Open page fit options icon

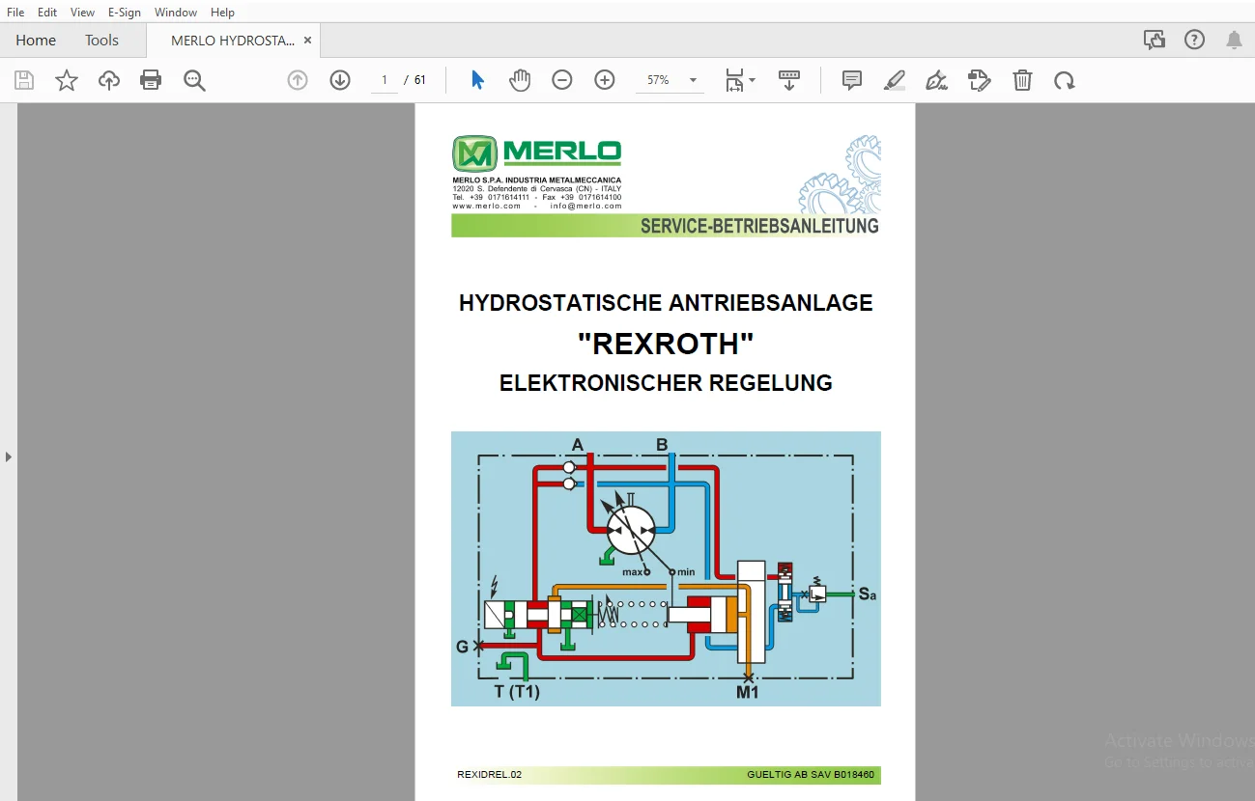(734, 80)
